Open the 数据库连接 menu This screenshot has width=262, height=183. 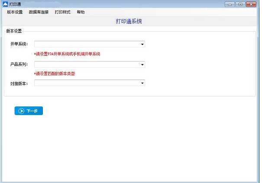coord(39,12)
